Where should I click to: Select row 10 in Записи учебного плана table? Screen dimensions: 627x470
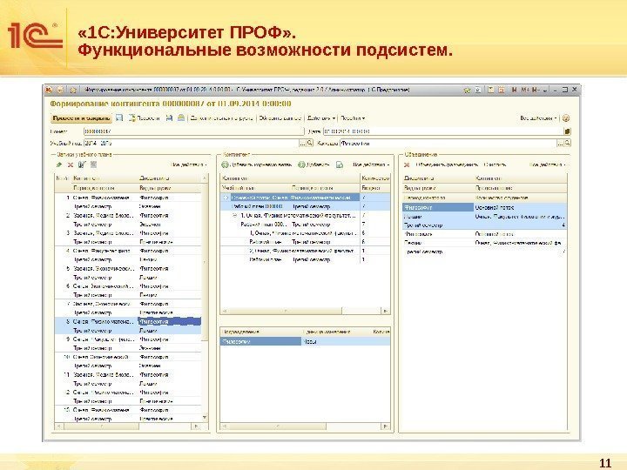click(128, 361)
